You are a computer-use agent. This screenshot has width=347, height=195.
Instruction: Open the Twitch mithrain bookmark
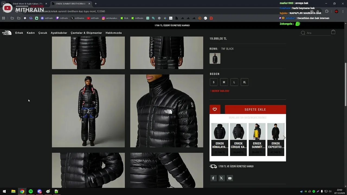[x=62, y=18]
